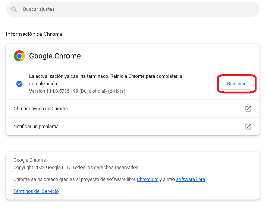This screenshot has width=267, height=210.
Task: Click the Reiniciar button
Action: (x=236, y=84)
